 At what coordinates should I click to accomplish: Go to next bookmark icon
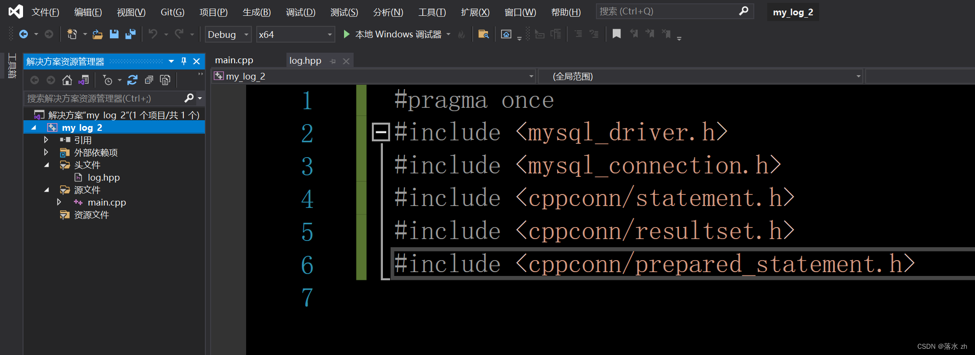(x=650, y=34)
